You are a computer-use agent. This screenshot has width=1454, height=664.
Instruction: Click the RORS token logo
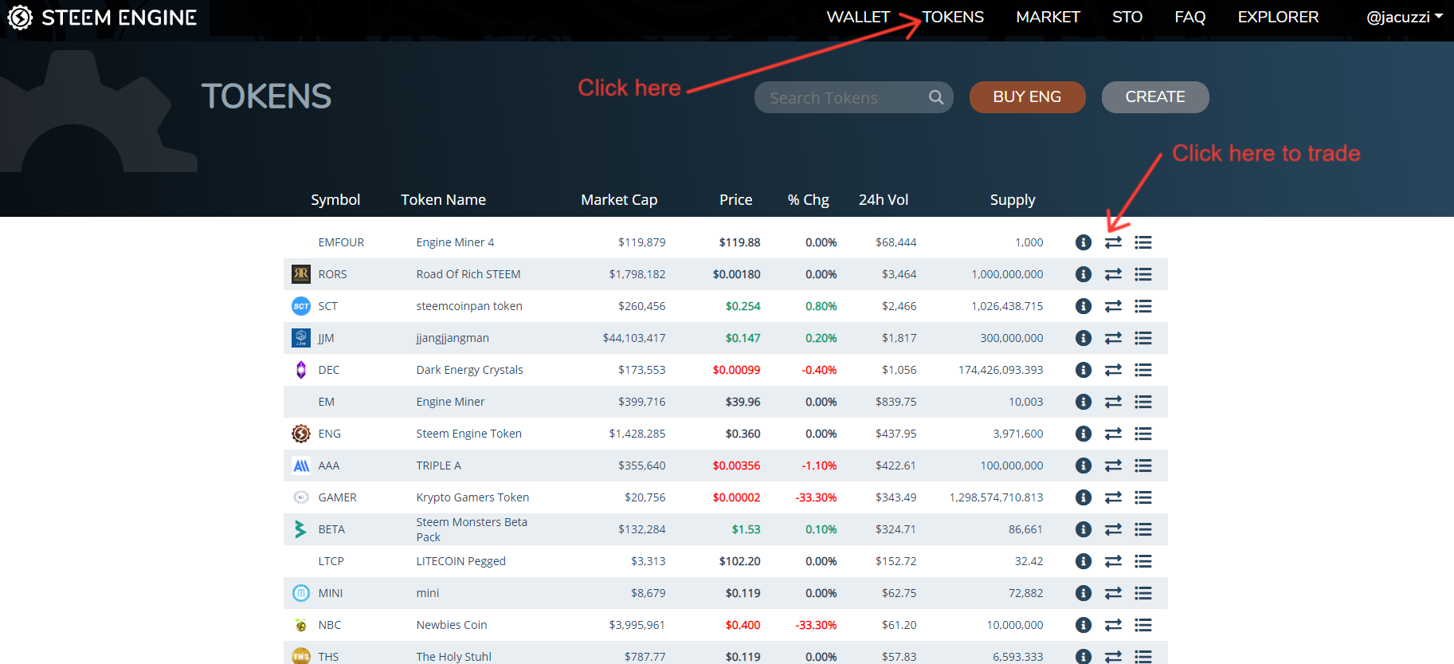tap(301, 274)
